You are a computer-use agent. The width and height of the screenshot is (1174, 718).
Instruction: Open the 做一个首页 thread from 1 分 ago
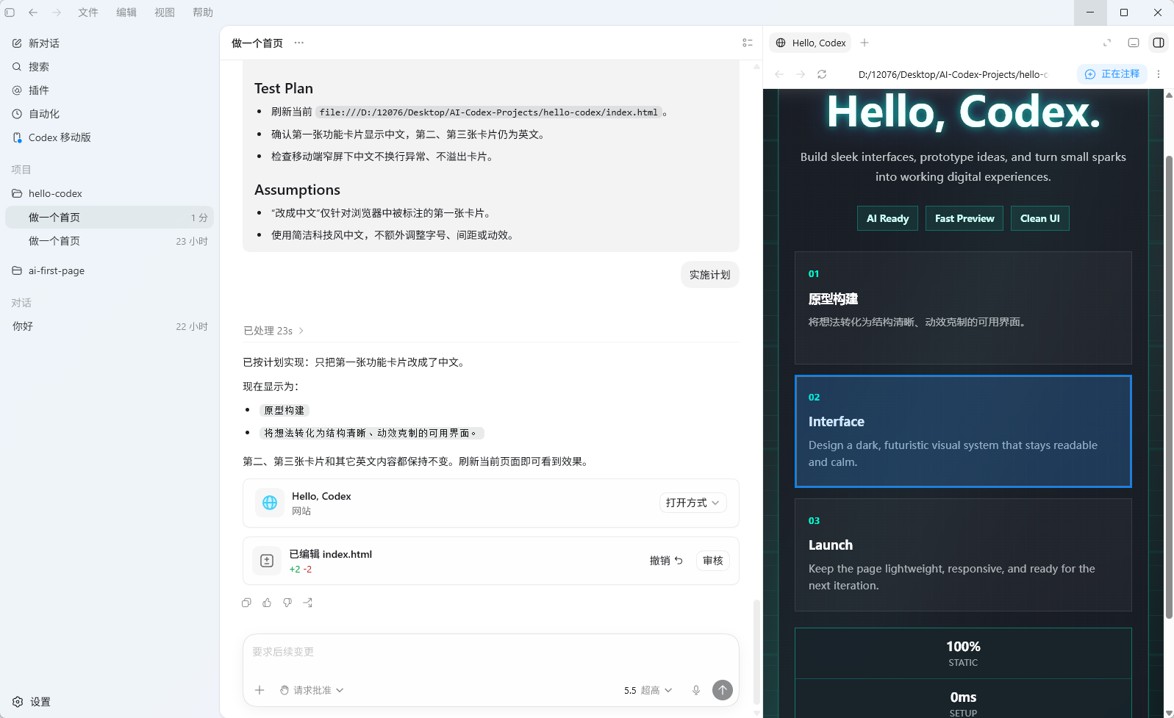109,218
